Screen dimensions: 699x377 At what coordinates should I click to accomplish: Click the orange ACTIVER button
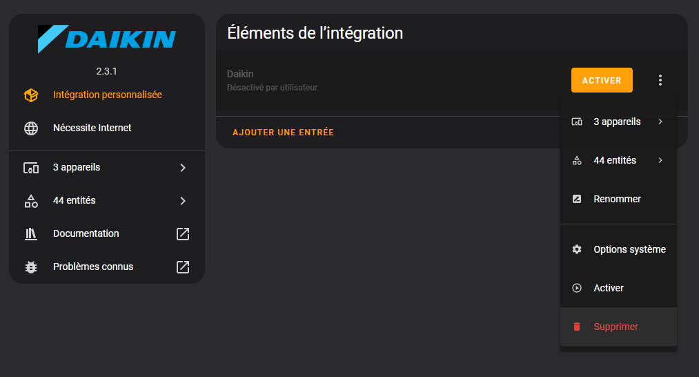click(602, 80)
